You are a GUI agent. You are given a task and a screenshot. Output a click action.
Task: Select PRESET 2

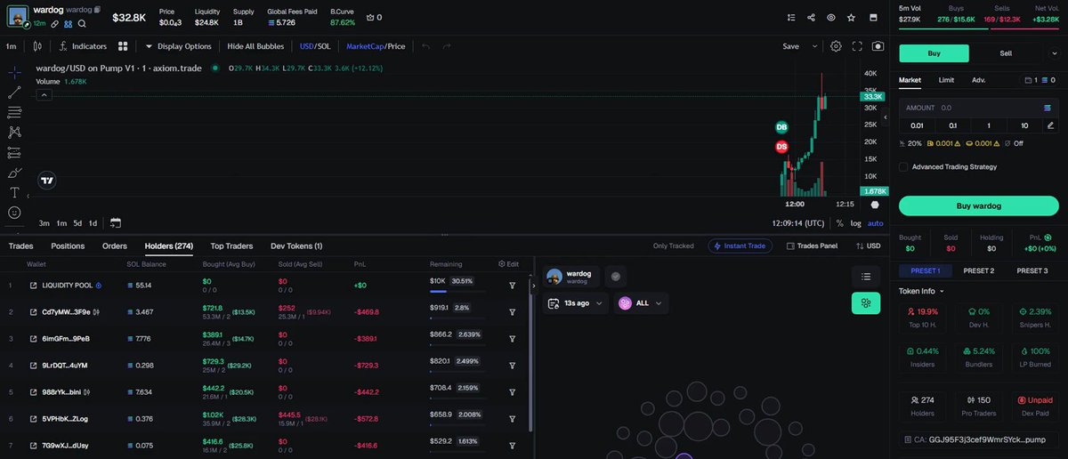(x=978, y=270)
